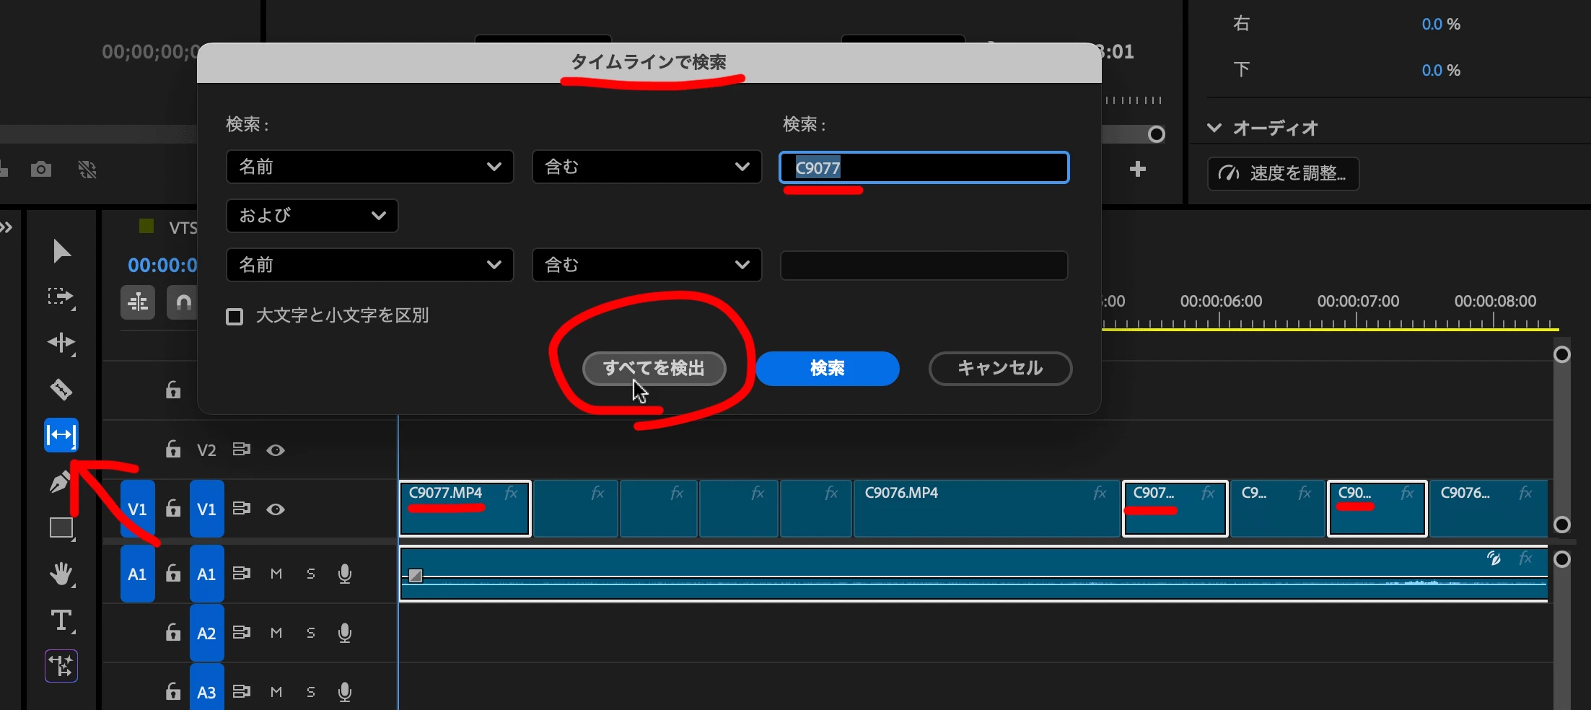Image resolution: width=1591 pixels, height=710 pixels.
Task: Select the Selection arrow tool
Action: pos(62,251)
